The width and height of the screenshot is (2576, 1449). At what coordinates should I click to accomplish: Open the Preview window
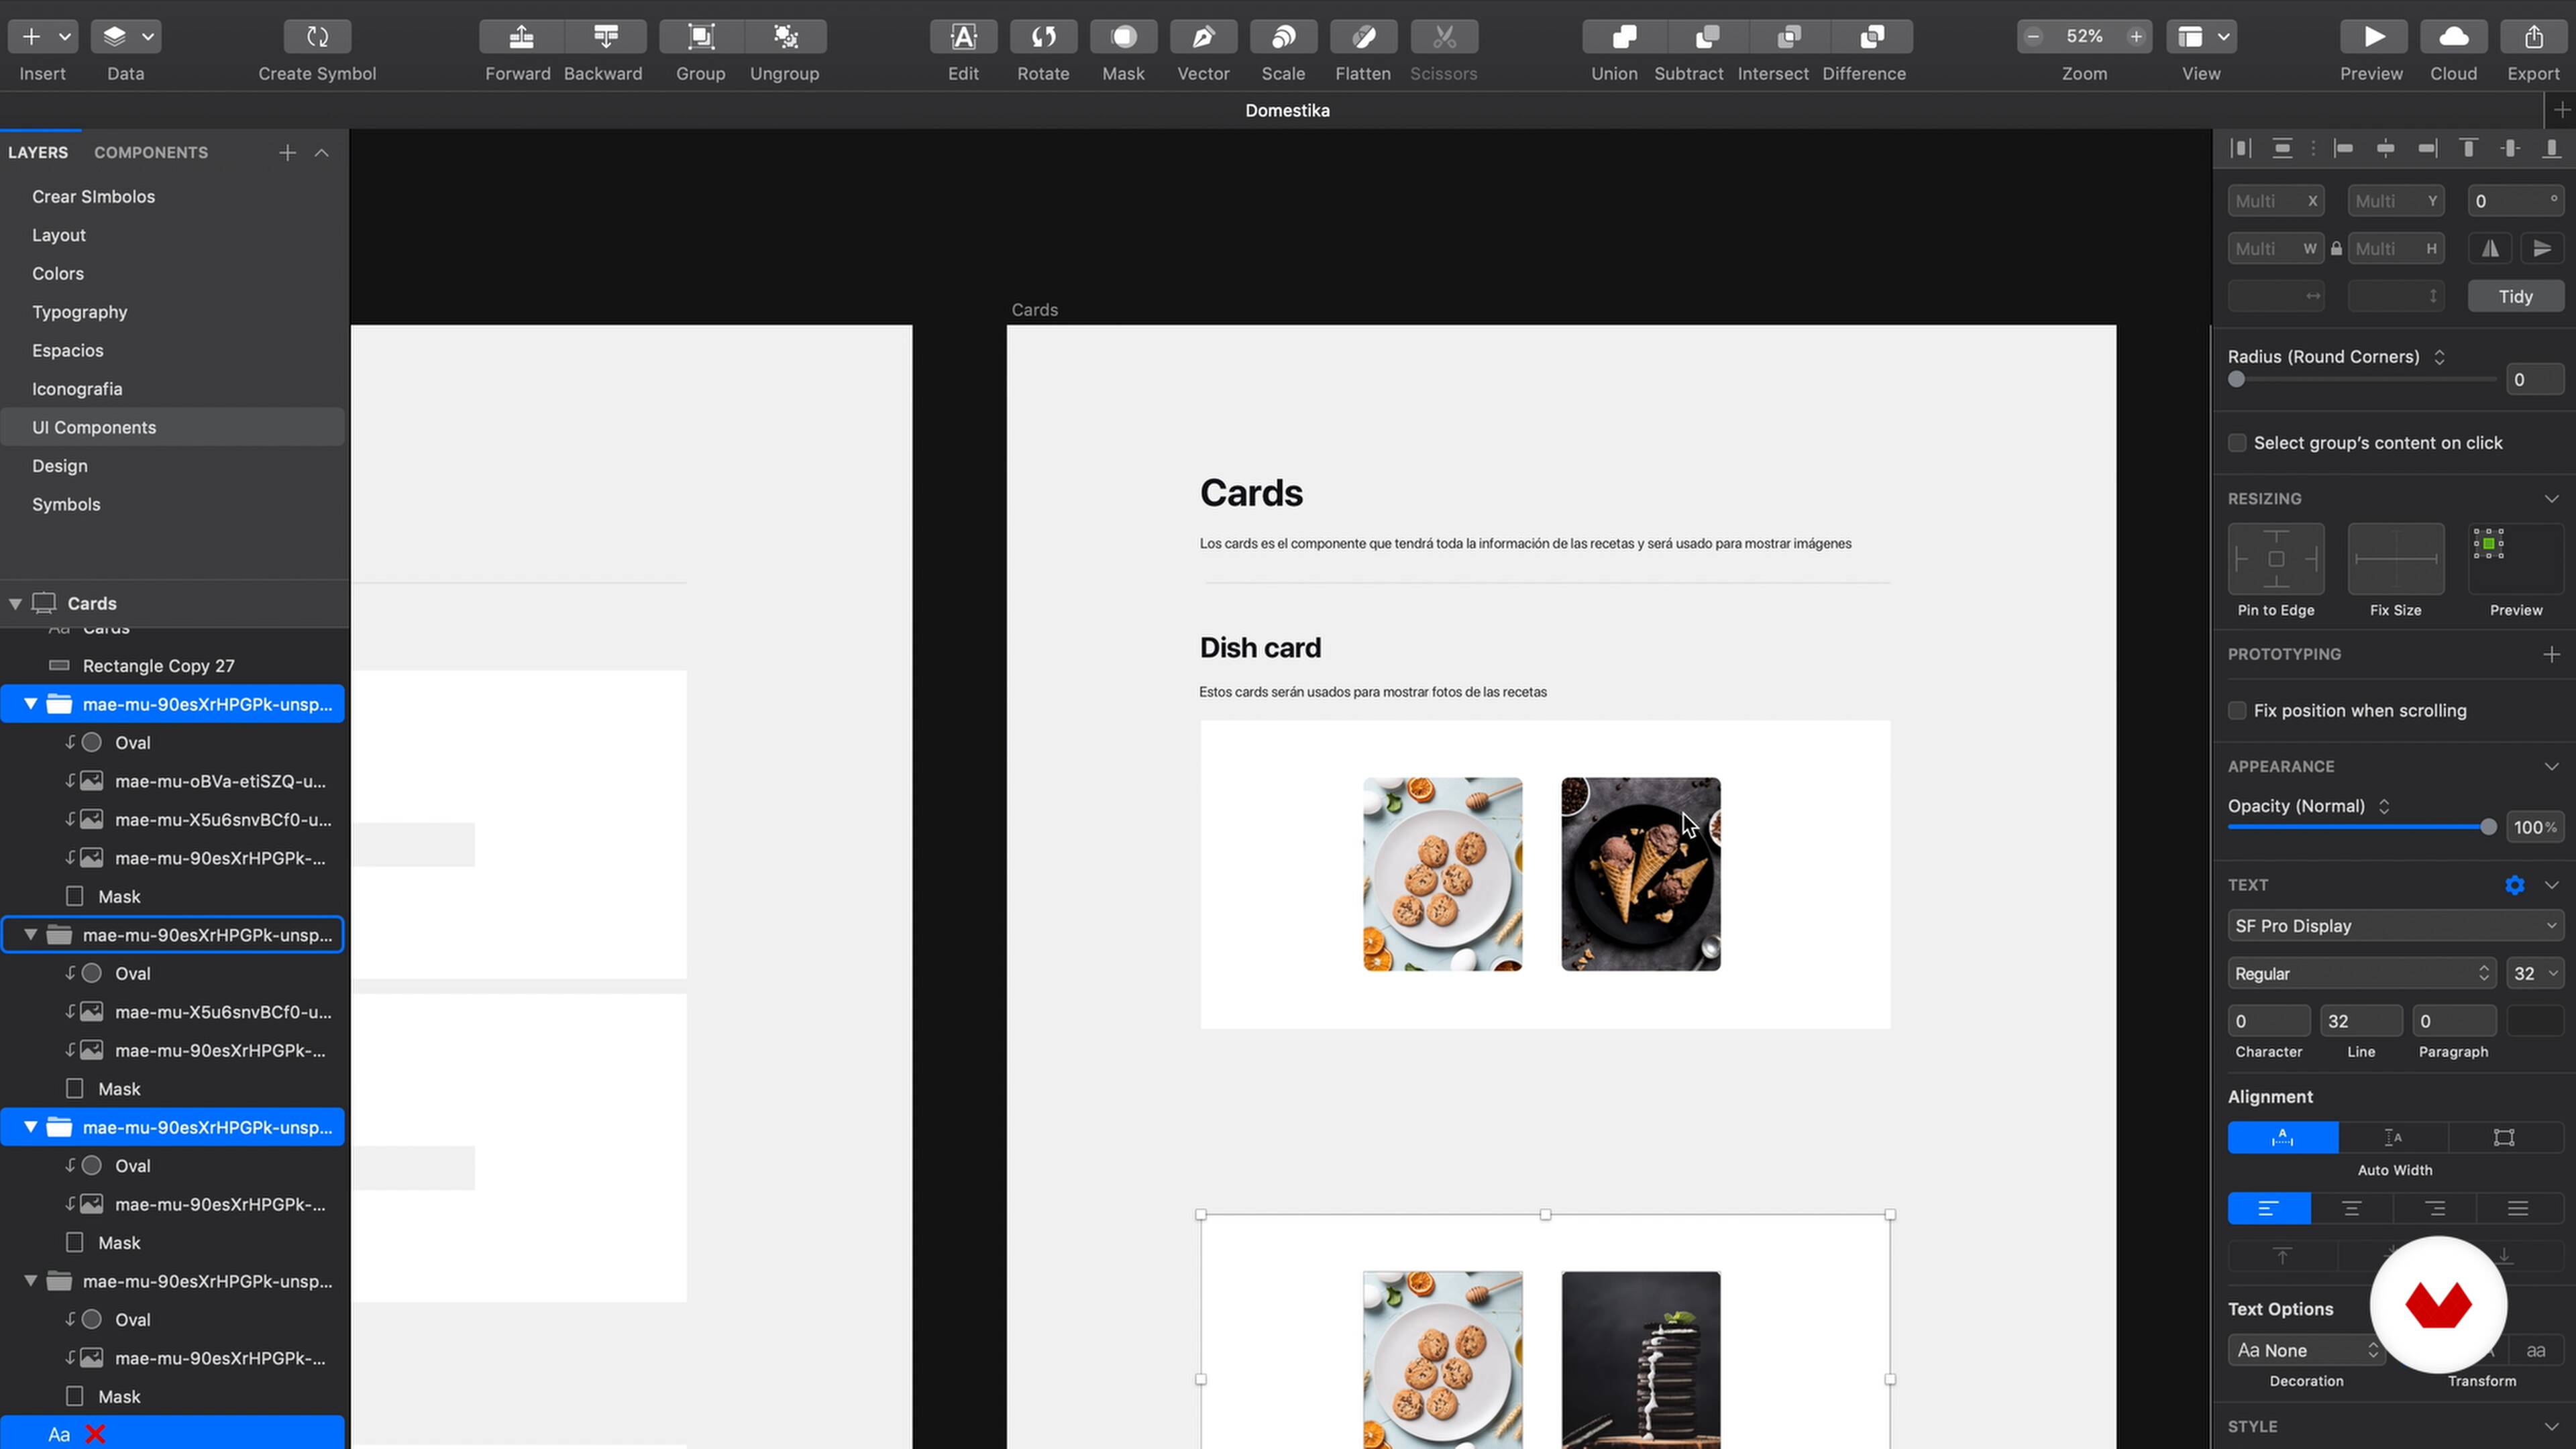click(2373, 37)
